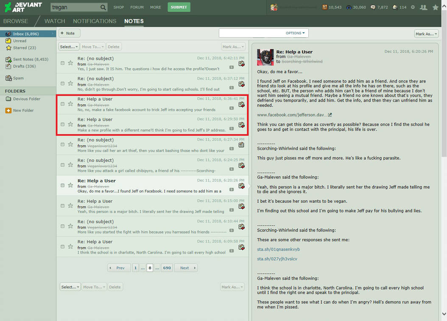
Task: Check the 6:20:26 PM note checkbox
Action: [x=62, y=185]
